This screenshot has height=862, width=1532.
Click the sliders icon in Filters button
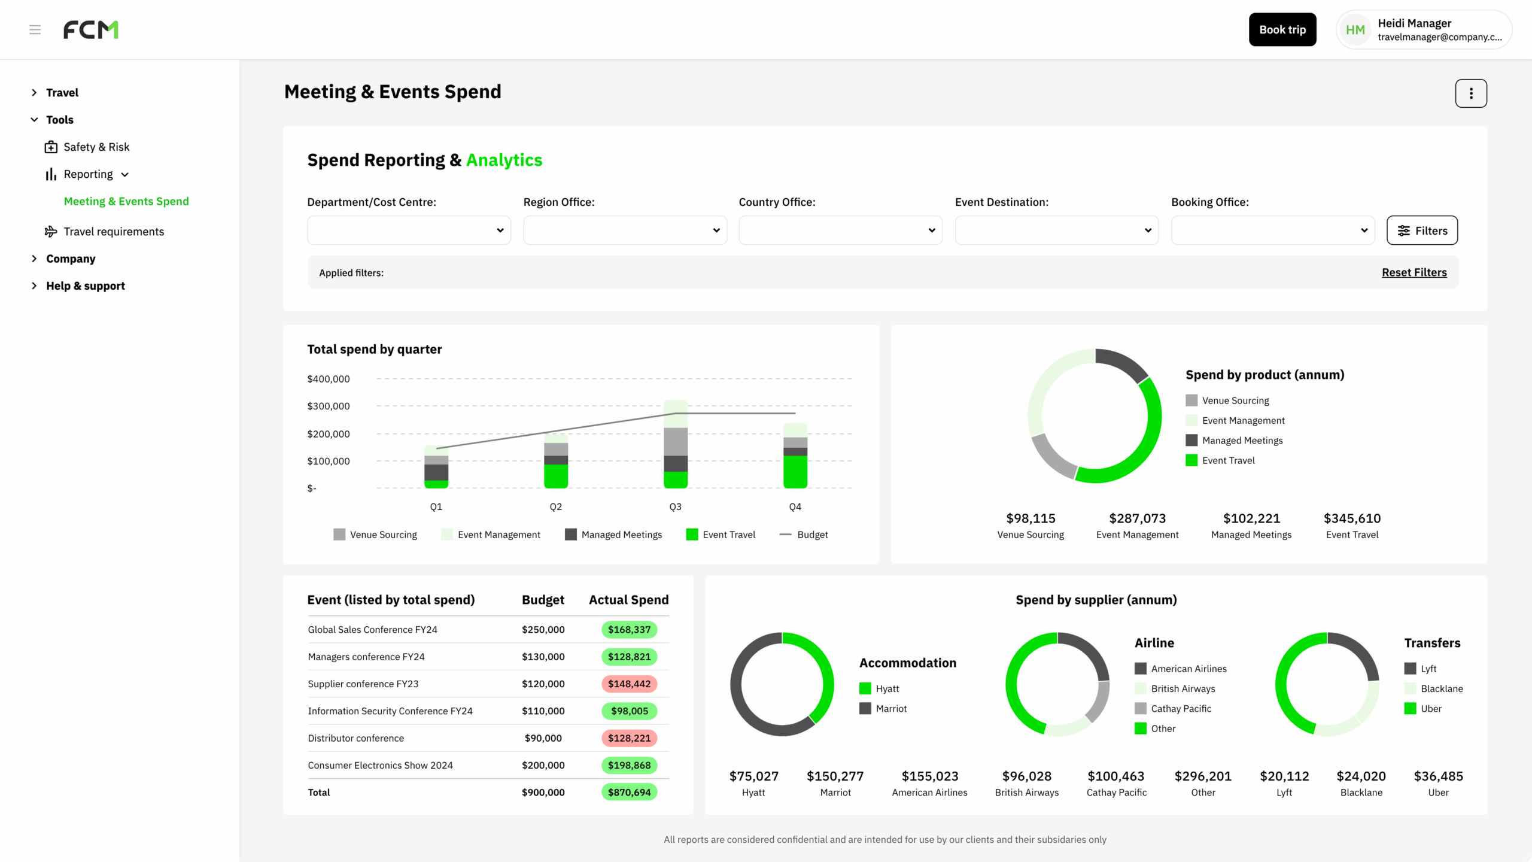1404,231
